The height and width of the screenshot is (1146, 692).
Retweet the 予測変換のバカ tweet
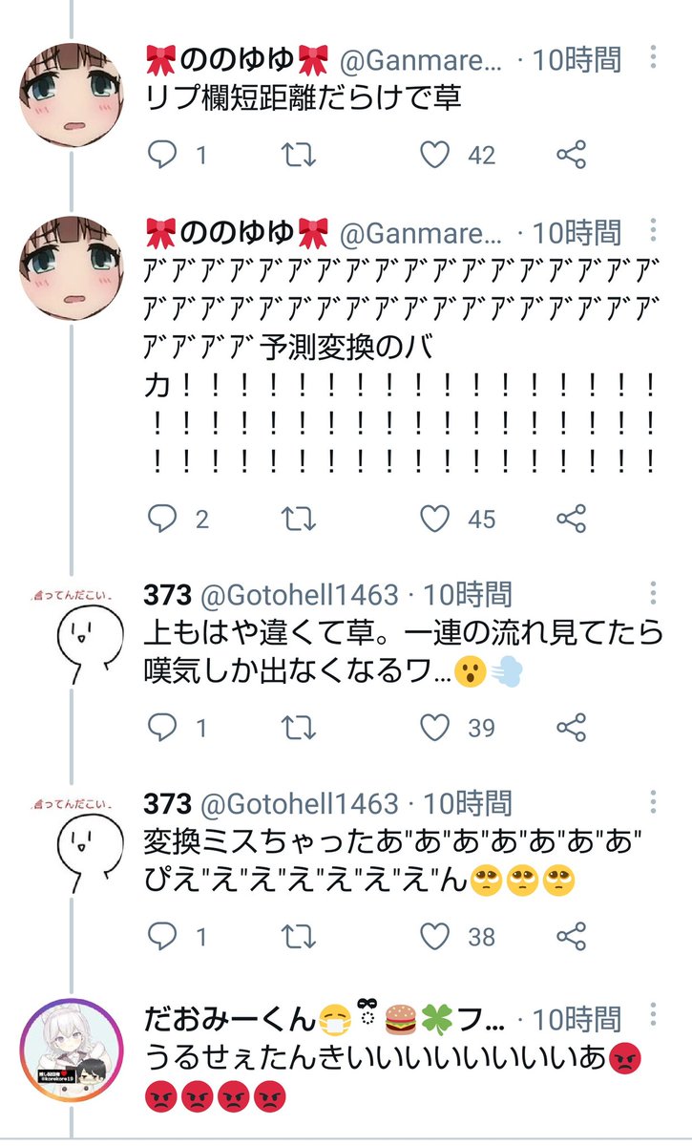click(300, 519)
